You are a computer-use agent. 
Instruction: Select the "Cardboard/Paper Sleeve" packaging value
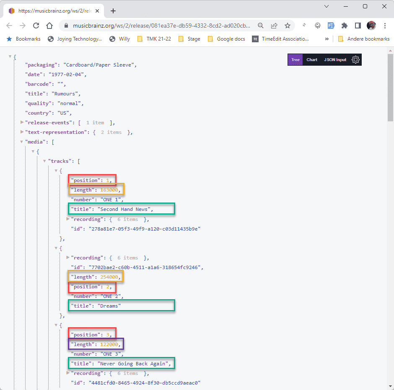point(98,65)
